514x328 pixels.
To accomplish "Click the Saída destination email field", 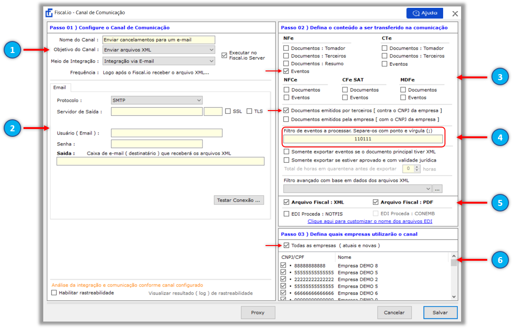I will tap(160, 161).
